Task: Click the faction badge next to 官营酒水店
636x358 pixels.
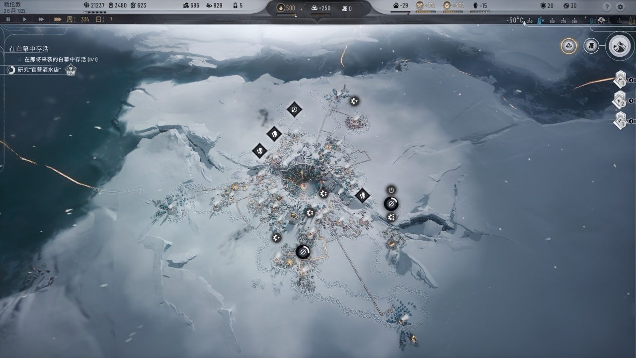Action: click(70, 70)
